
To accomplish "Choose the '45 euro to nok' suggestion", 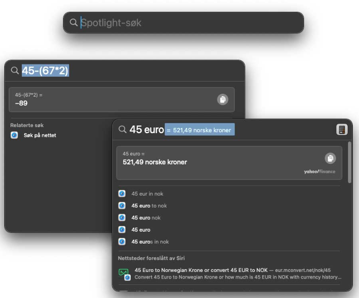I will coord(149,206).
